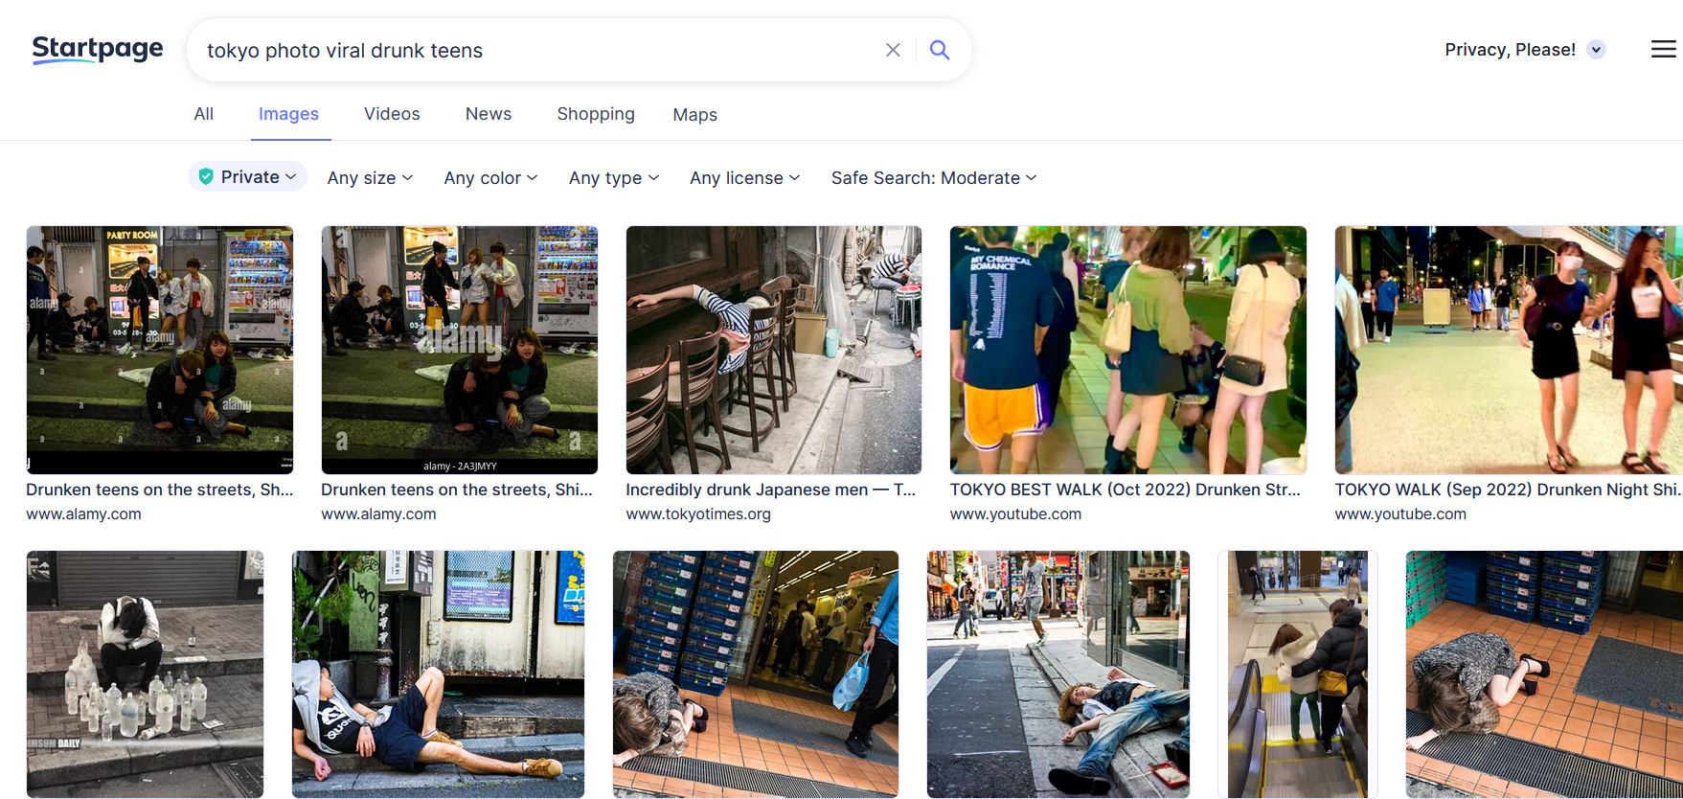Open the hamburger menu
The width and height of the screenshot is (1683, 799).
(1663, 49)
